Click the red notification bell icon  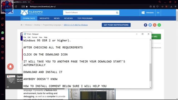pos(11,67)
